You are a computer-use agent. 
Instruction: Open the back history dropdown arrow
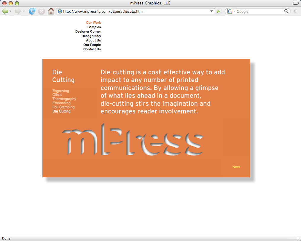[x=10, y=11]
